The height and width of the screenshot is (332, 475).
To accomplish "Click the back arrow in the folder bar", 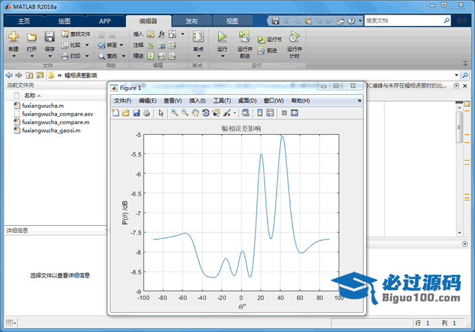I will pos(9,75).
